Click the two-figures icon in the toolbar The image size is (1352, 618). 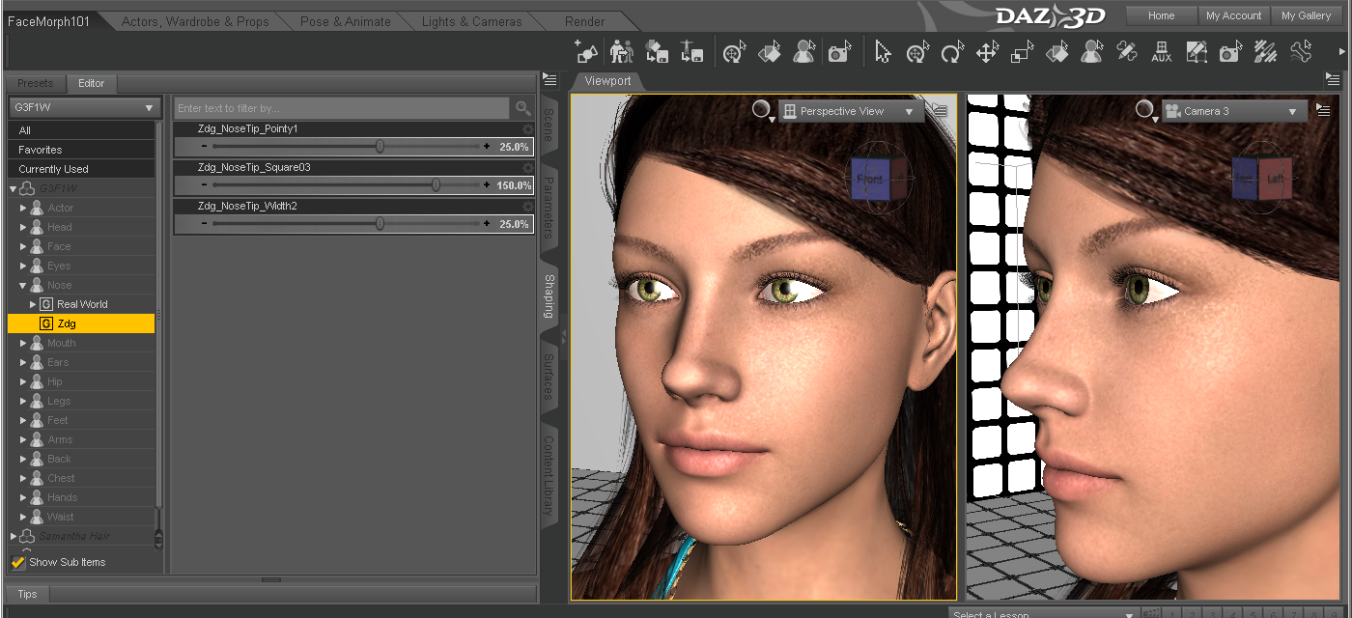tap(621, 50)
